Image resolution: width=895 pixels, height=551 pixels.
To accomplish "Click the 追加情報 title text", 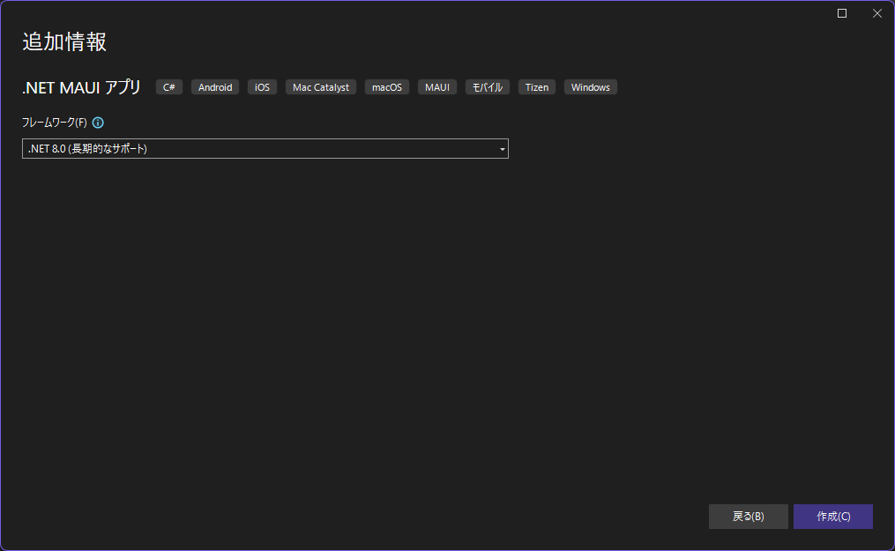I will pyautogui.click(x=64, y=42).
